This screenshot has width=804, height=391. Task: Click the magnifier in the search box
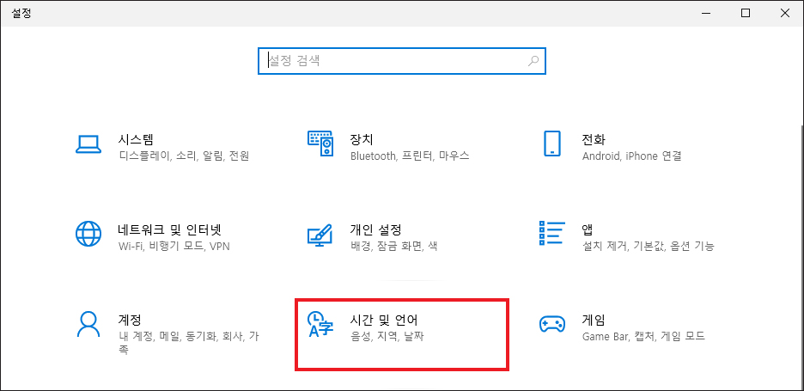coord(533,61)
